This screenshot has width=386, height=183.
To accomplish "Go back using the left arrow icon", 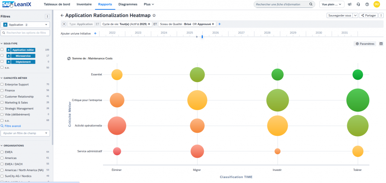I will click(x=62, y=15).
